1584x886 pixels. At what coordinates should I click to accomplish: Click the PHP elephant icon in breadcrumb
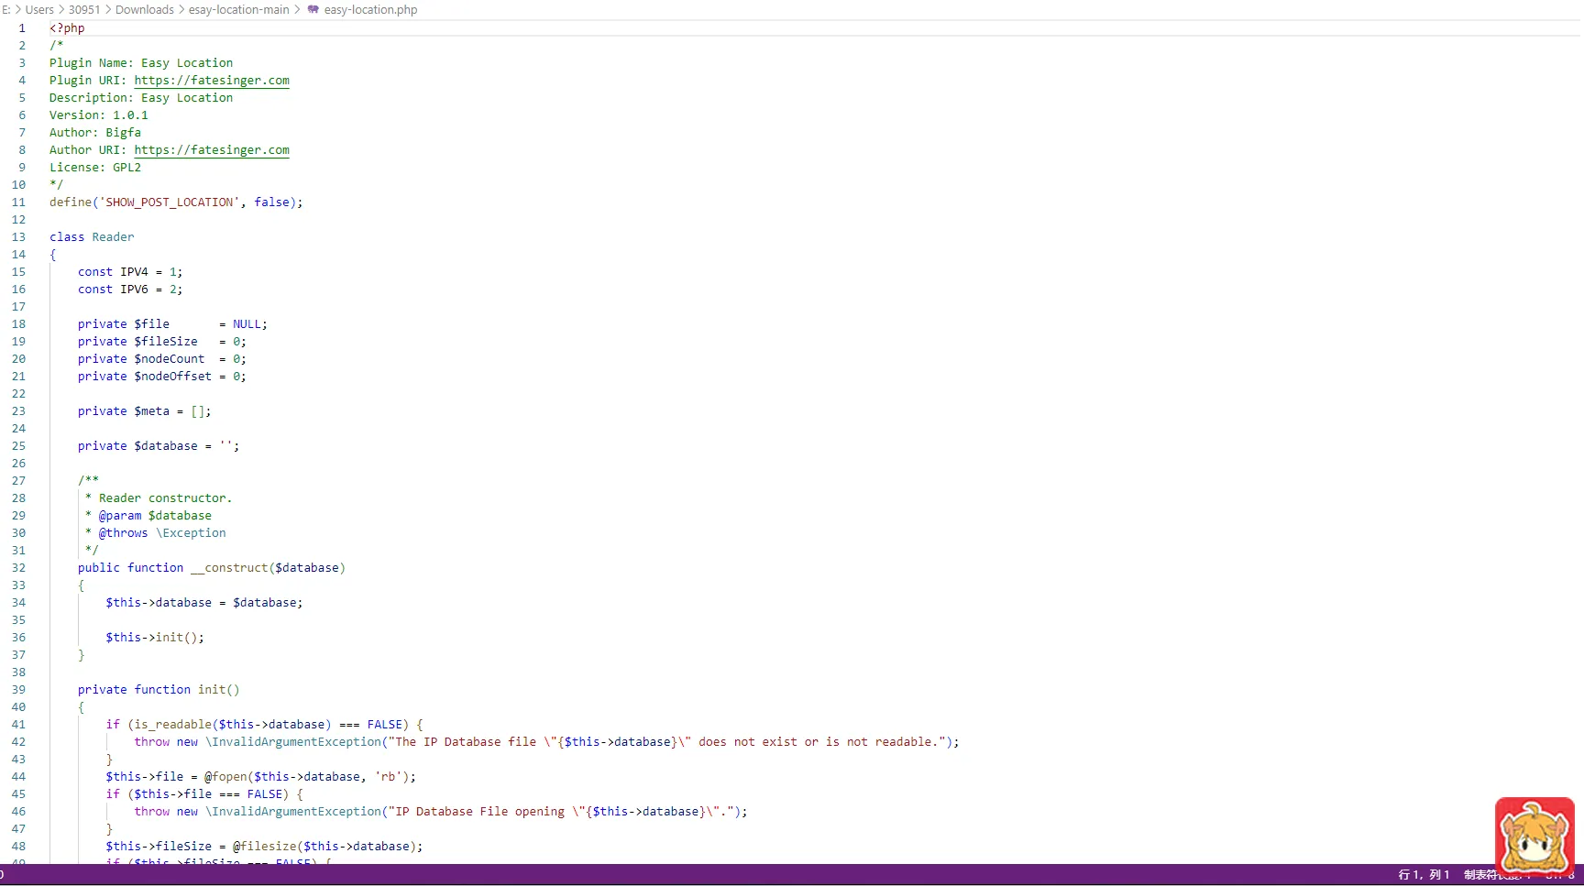tap(313, 10)
